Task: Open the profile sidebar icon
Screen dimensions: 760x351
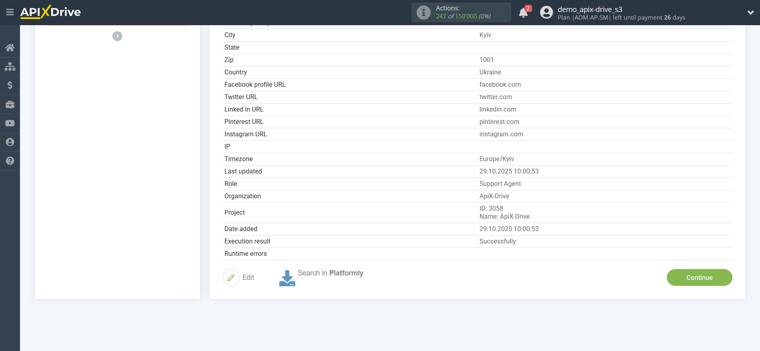Action: pos(10,142)
